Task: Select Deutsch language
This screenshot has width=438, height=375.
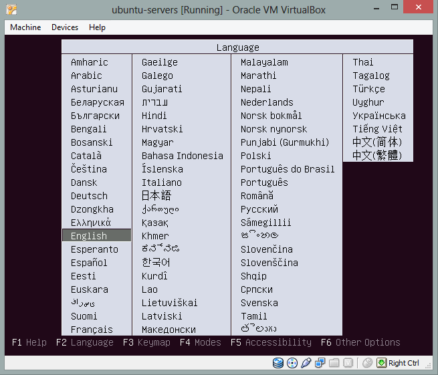Action: tap(89, 196)
